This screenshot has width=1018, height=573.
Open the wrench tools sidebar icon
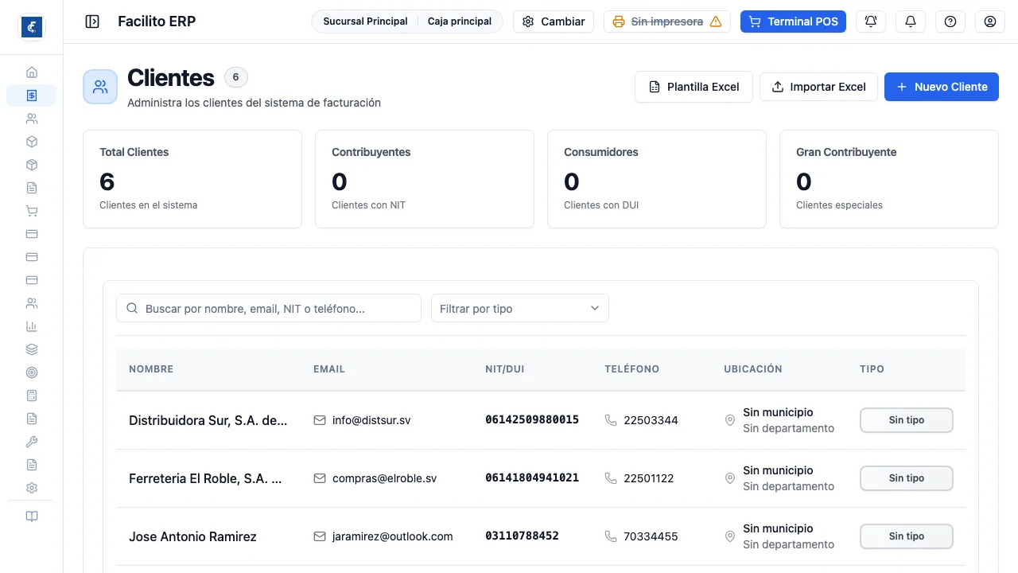(x=32, y=442)
